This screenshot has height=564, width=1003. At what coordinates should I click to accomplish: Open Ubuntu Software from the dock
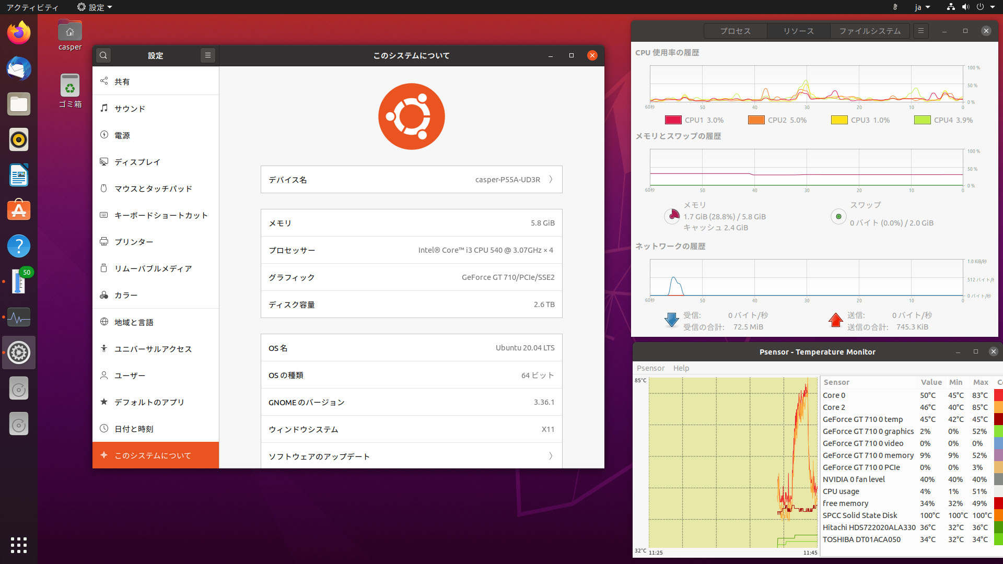pos(19,210)
